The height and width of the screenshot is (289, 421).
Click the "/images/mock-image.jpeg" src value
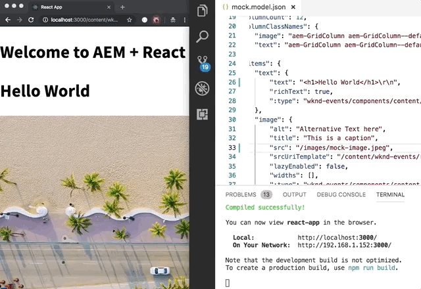[x=343, y=148]
